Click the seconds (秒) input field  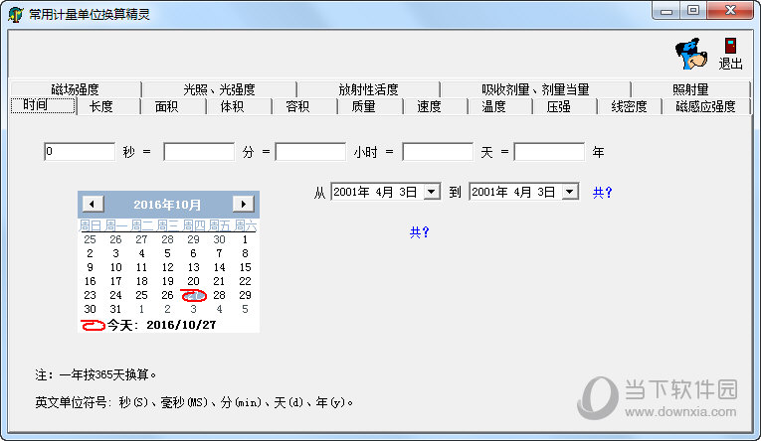tap(80, 152)
